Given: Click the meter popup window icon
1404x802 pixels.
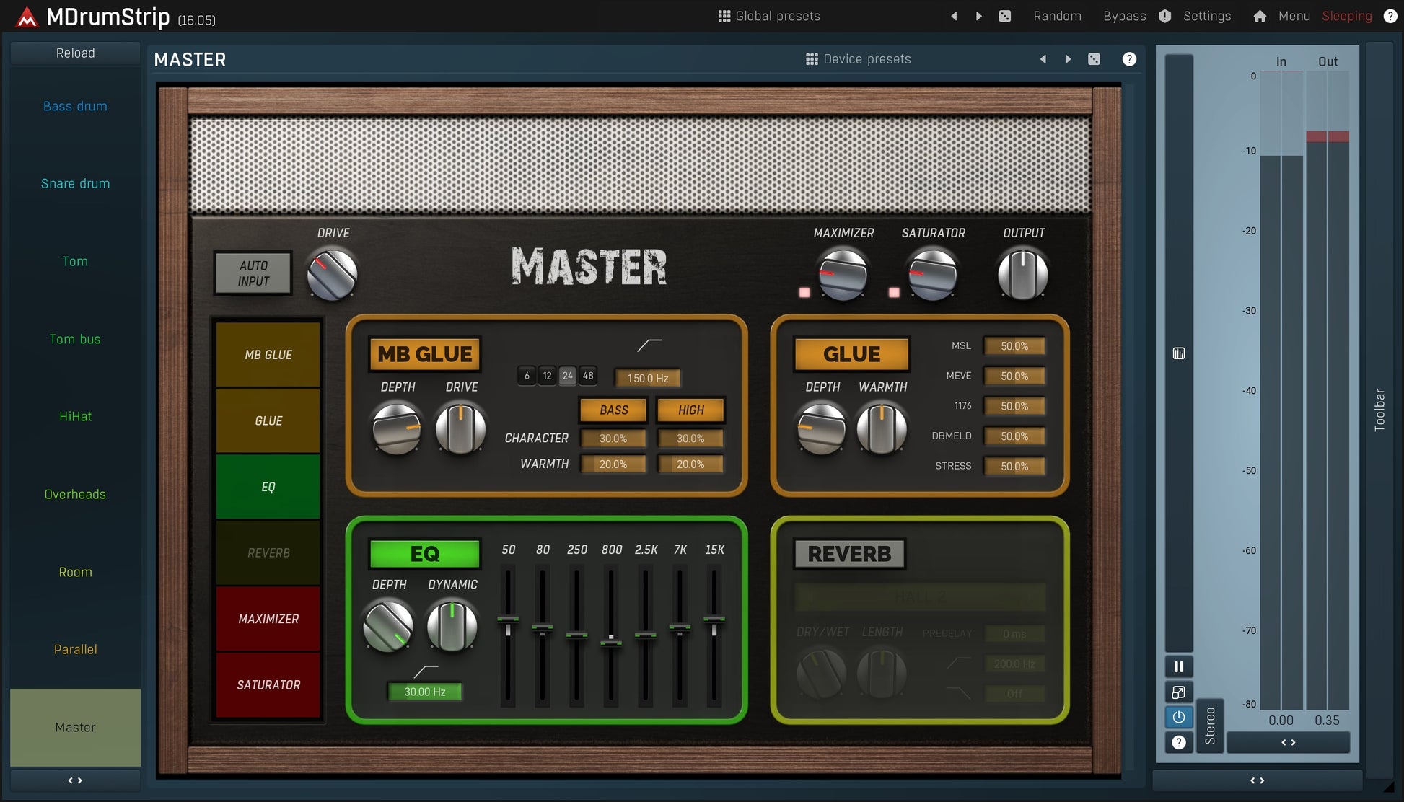Looking at the screenshot, I should [x=1179, y=692].
